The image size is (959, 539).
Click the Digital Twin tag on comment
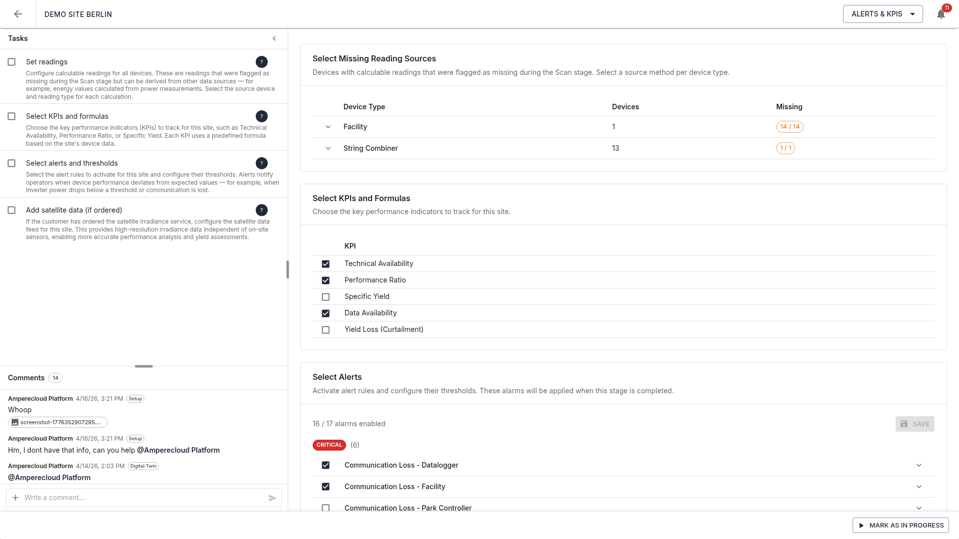pos(143,466)
